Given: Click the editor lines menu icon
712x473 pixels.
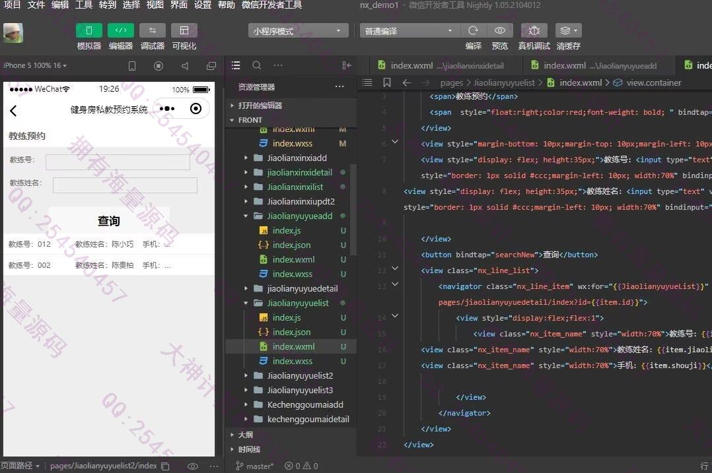Looking at the screenshot, I should pyautogui.click(x=367, y=82).
